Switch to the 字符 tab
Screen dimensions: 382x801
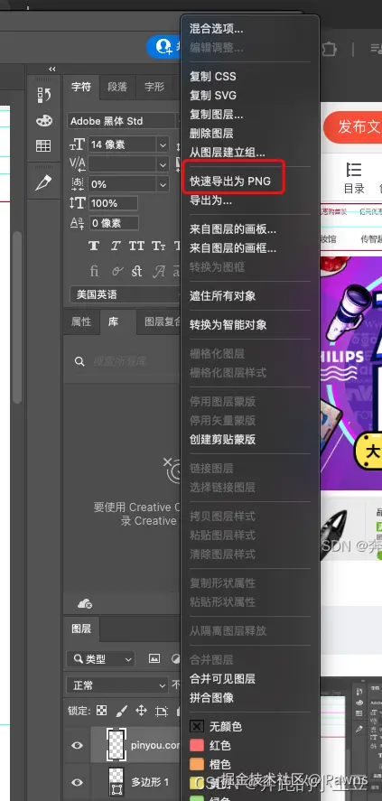pyautogui.click(x=80, y=87)
